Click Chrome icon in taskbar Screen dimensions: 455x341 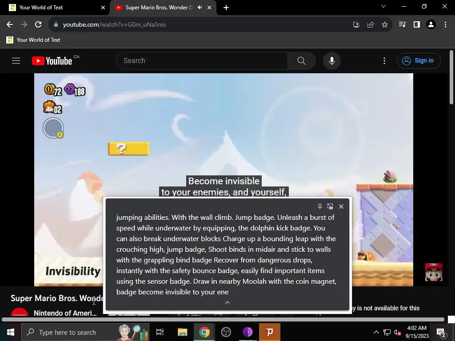point(204,332)
